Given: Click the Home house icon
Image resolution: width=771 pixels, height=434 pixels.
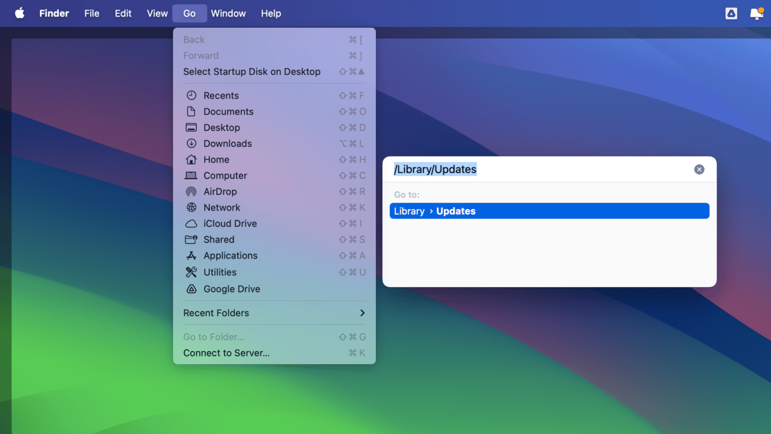Looking at the screenshot, I should (191, 160).
